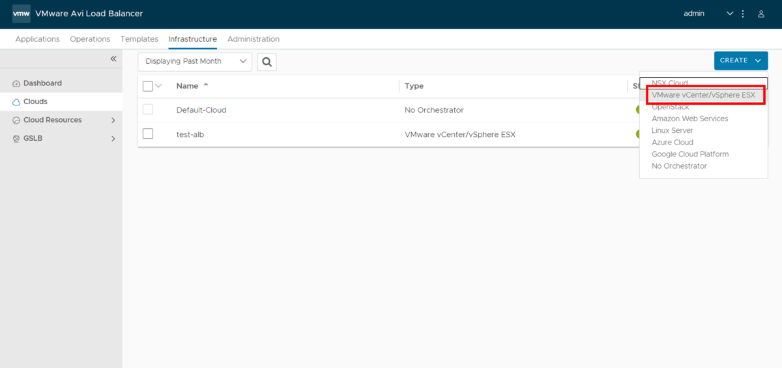Expand GSLB submenu chevron
782x368 pixels.
(113, 139)
